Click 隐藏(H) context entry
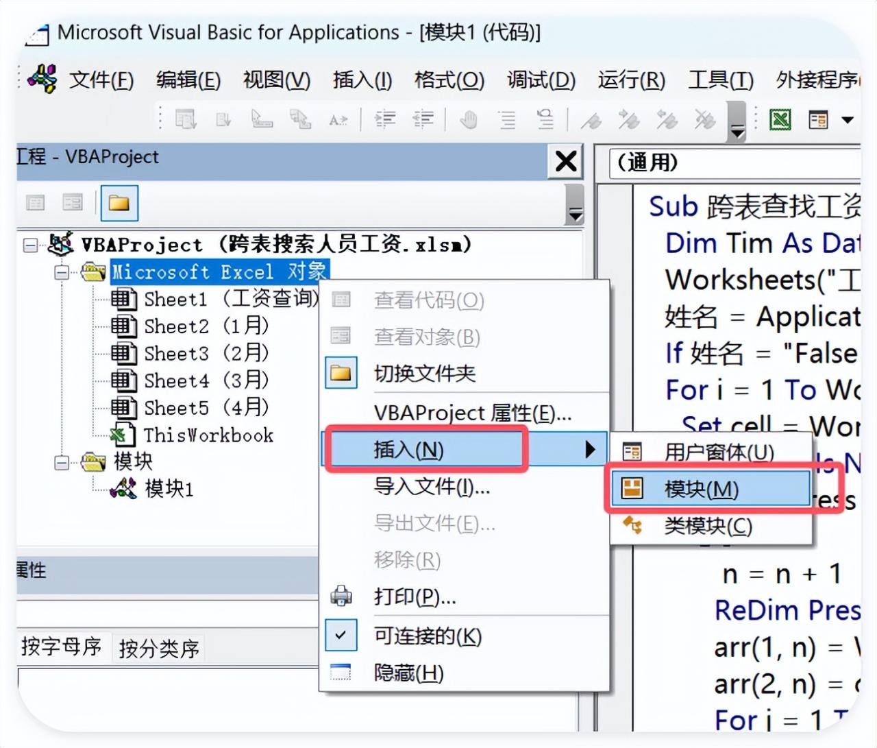This screenshot has height=748, width=877. [x=465, y=673]
